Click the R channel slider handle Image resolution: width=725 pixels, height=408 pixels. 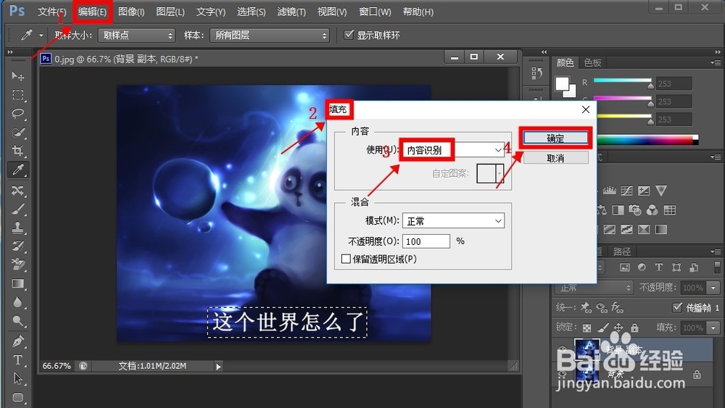point(650,86)
